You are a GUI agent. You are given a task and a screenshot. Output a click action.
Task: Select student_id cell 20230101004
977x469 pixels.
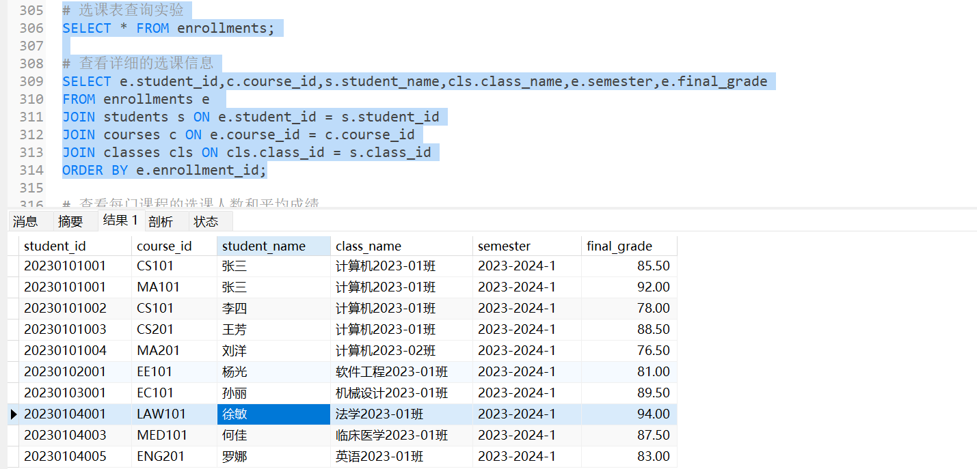coord(75,350)
